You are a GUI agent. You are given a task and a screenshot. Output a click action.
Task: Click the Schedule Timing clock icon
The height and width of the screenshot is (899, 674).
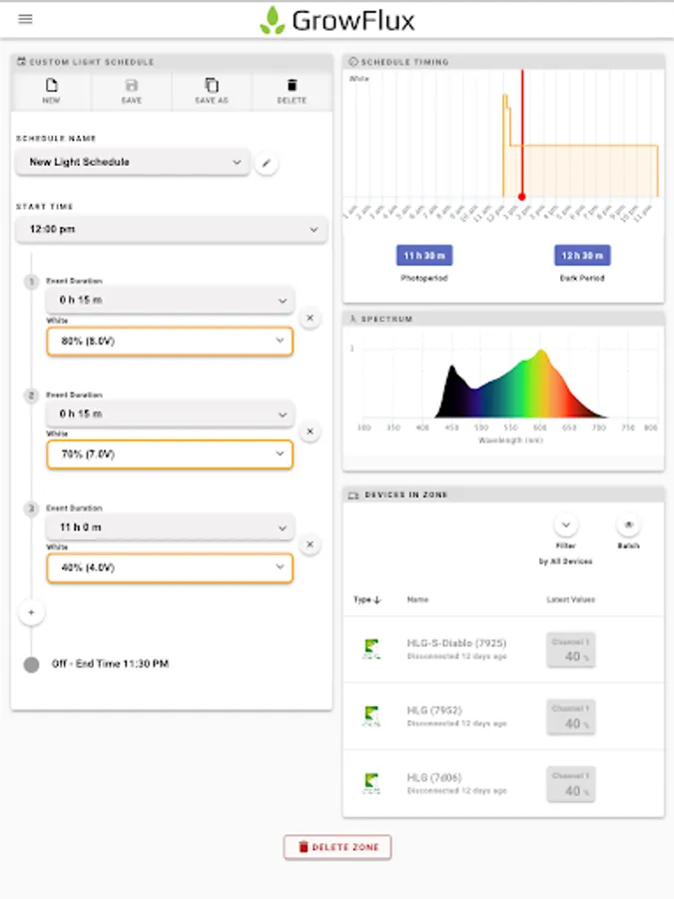[x=353, y=61]
